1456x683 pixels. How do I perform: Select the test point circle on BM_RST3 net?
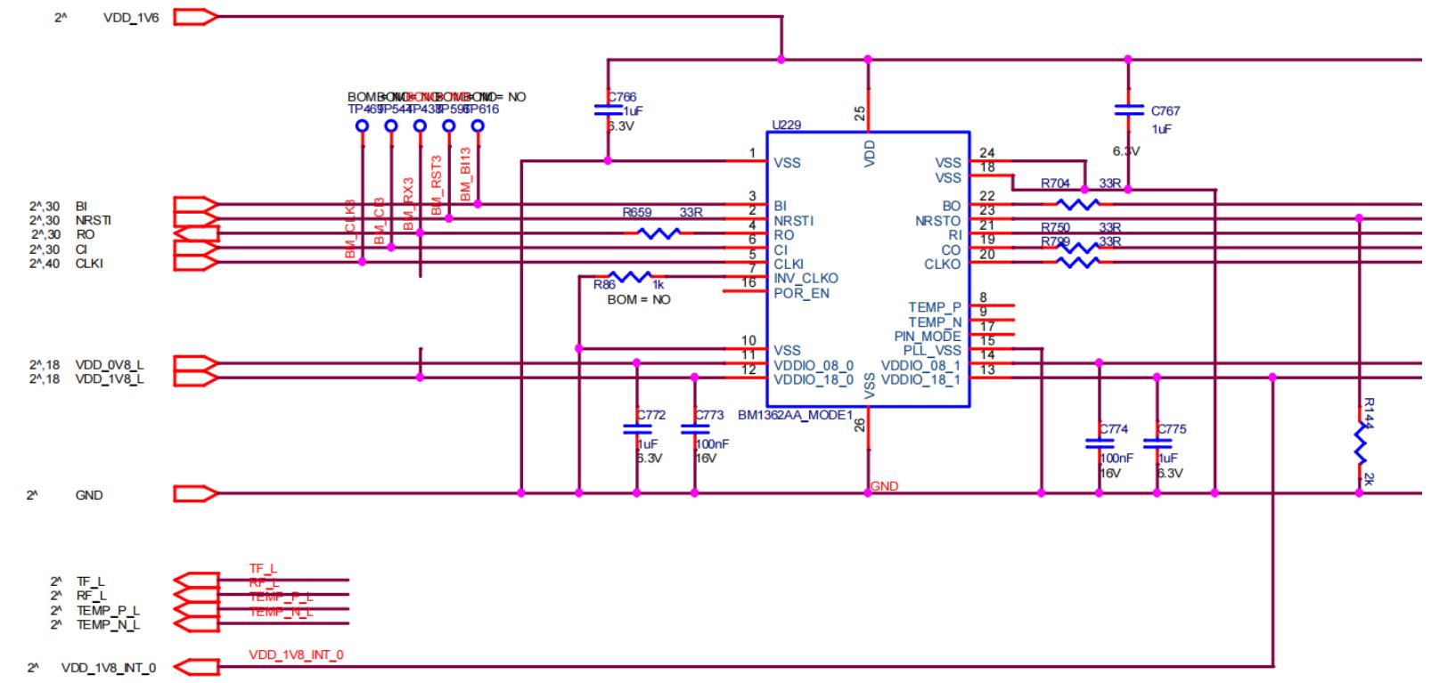(x=448, y=126)
